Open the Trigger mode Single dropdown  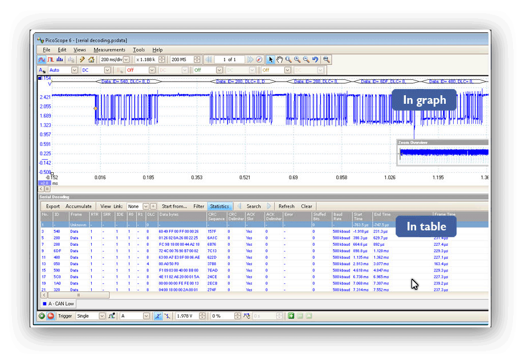pyautogui.click(x=103, y=316)
